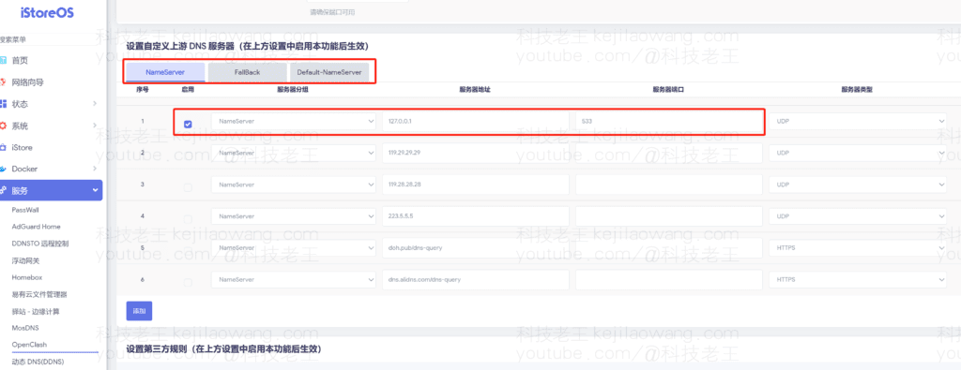Edit the 127.0.0.1 server address field
This screenshot has width=961, height=370.
476,121
